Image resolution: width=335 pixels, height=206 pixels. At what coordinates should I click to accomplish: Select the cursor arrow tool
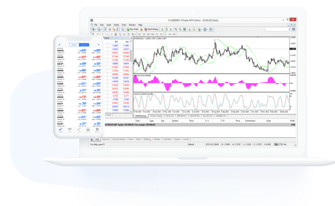coord(93,34)
